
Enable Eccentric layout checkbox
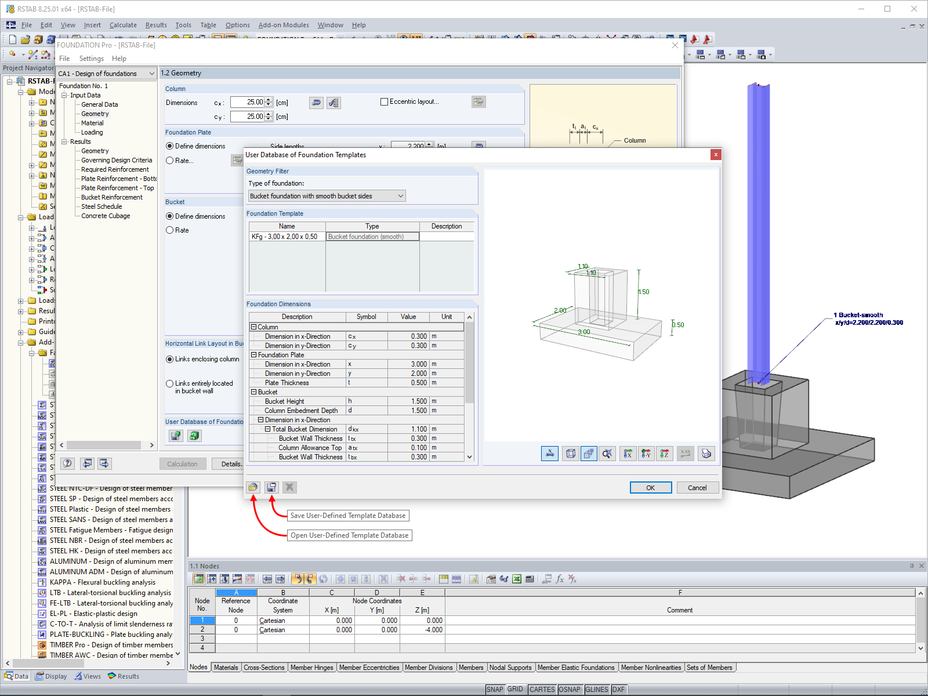[384, 101]
